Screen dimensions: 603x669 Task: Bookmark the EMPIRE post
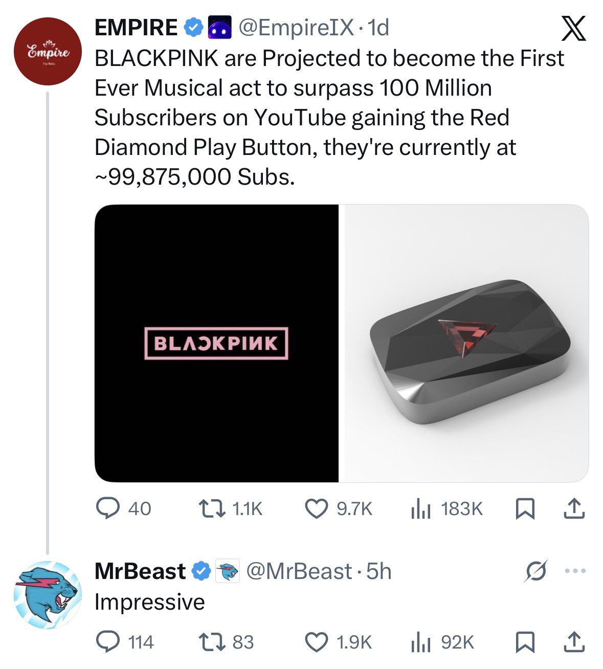click(x=524, y=508)
